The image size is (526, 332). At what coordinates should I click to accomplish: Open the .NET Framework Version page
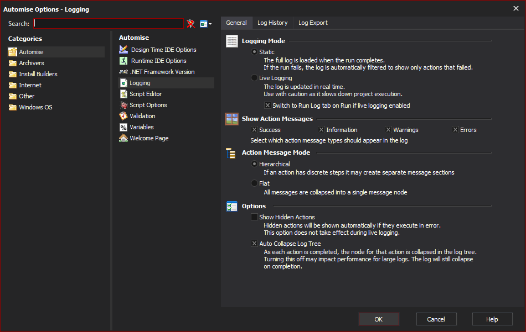(x=162, y=72)
